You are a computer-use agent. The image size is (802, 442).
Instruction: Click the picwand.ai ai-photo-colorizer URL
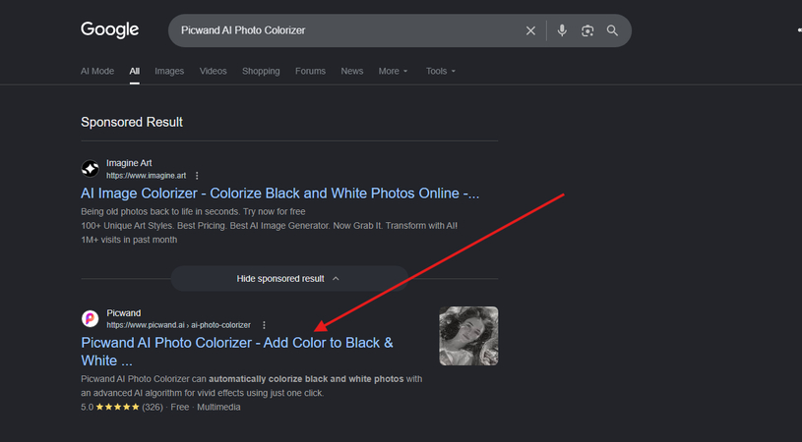[178, 325]
